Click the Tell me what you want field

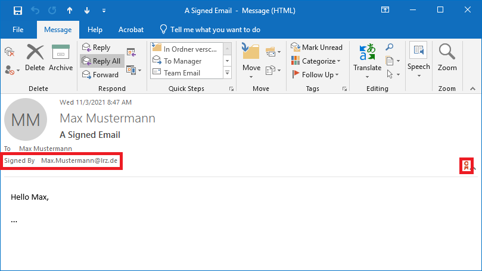(x=209, y=30)
